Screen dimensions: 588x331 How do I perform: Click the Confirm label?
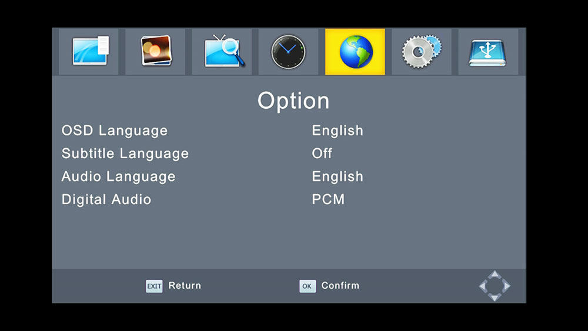340,285
